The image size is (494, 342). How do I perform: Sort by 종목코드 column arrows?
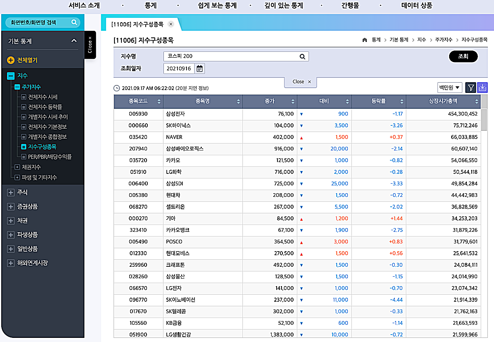point(159,102)
